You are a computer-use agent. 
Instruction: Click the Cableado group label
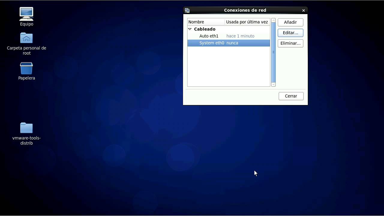click(x=205, y=29)
